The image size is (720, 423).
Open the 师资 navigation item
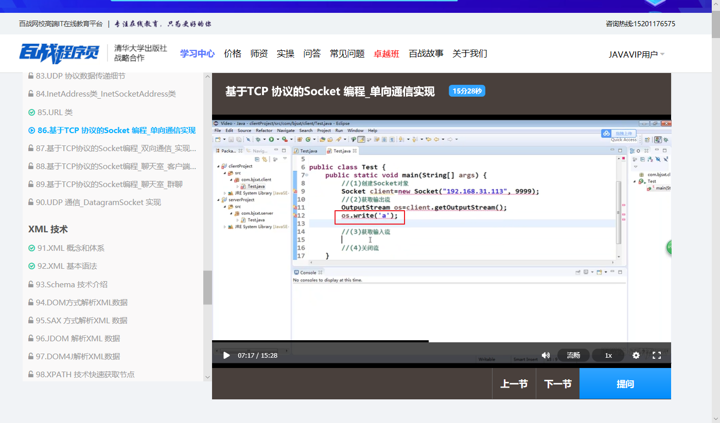(259, 53)
